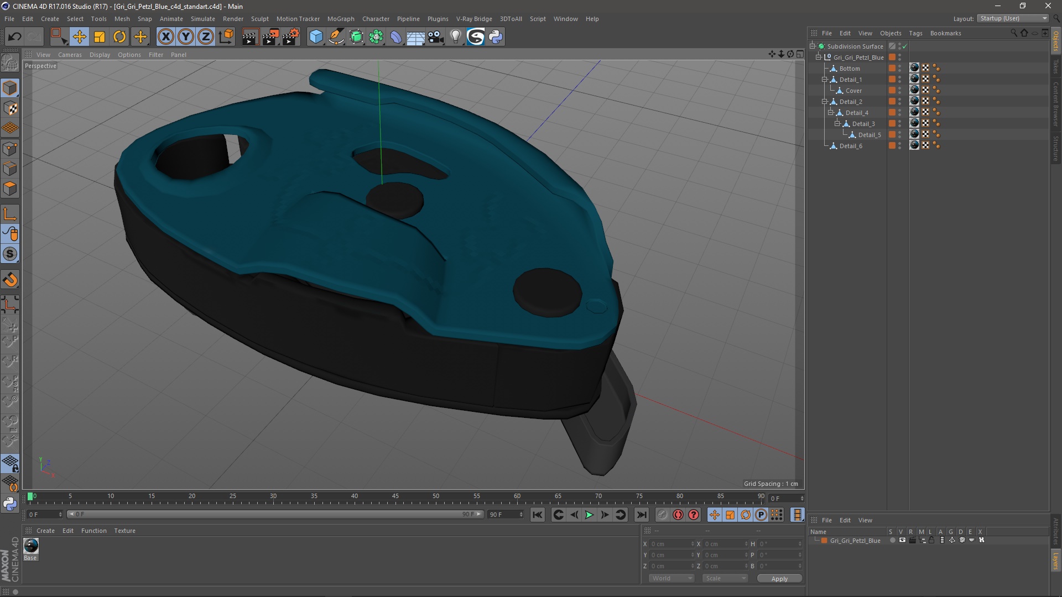Screen dimensions: 1062x597
Task: Click Render to Picture Viewer icon
Action: [x=270, y=37]
